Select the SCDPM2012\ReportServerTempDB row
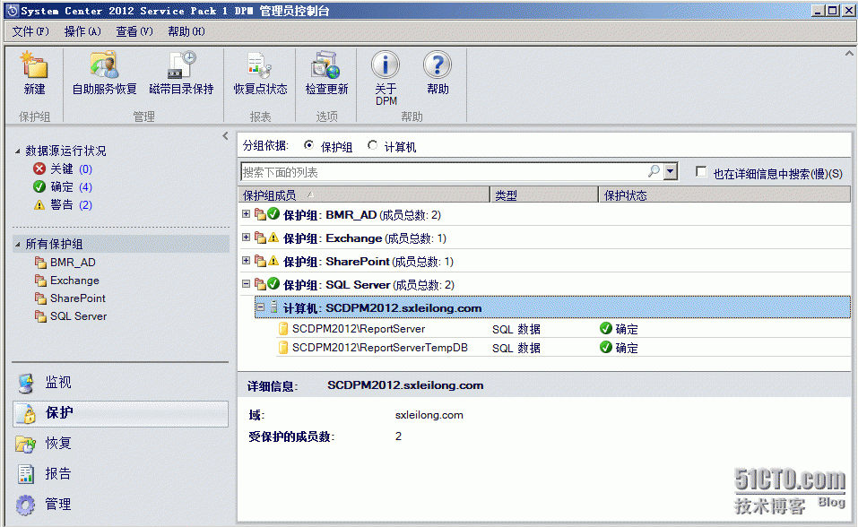This screenshot has height=527, width=858. [562, 348]
